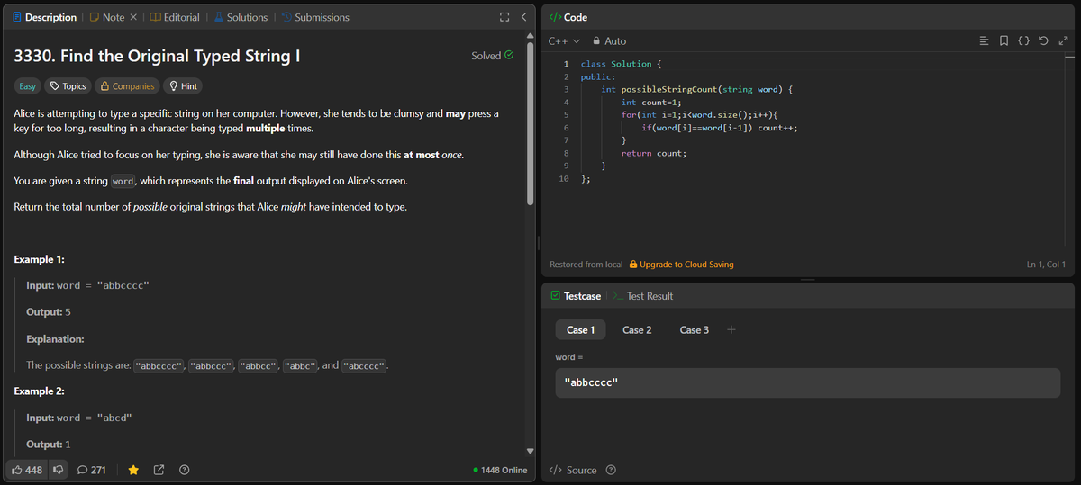This screenshot has width=1081, height=485.
Task: Click the curly braces icon in code toolbar
Action: [x=1024, y=41]
